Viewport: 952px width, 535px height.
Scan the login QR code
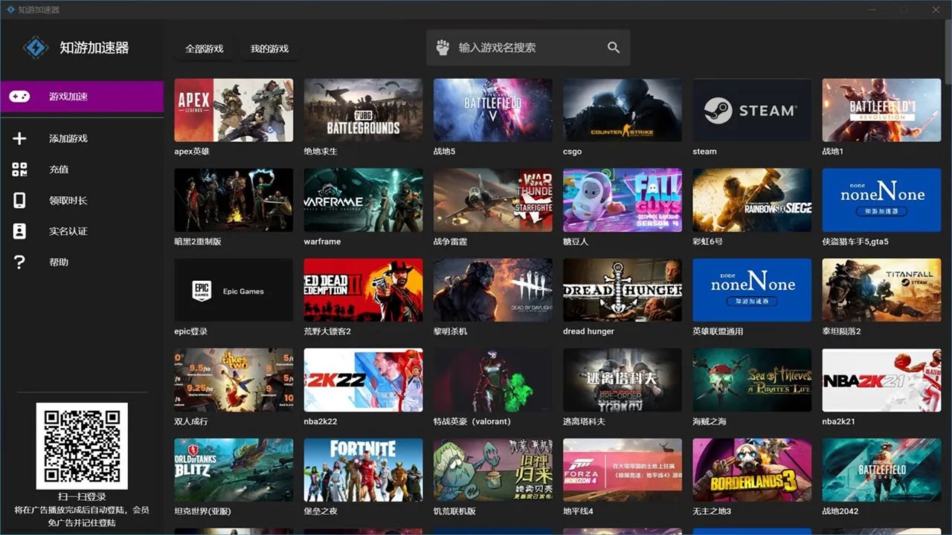coord(82,445)
